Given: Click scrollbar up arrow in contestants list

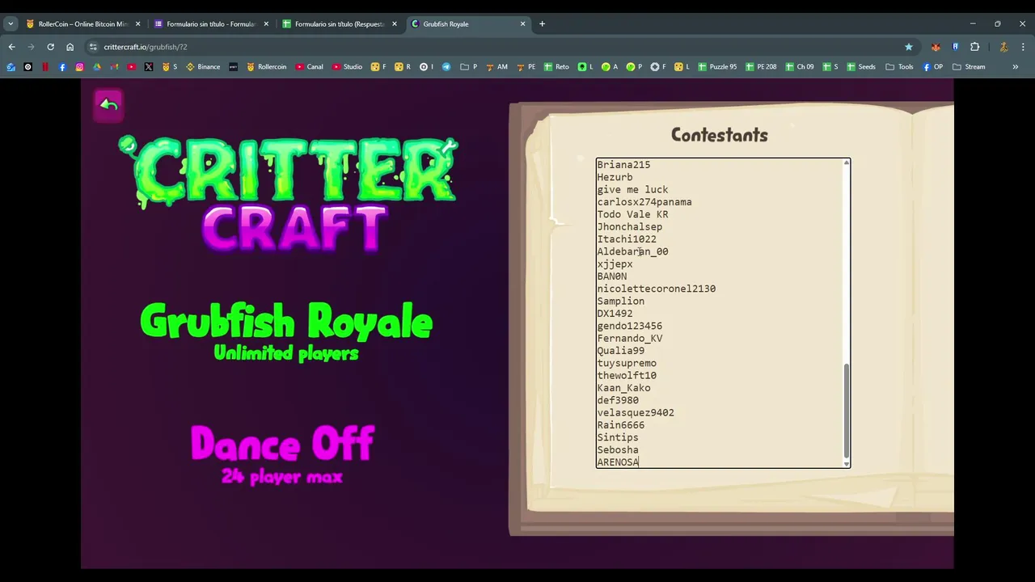Looking at the screenshot, I should click(x=847, y=163).
